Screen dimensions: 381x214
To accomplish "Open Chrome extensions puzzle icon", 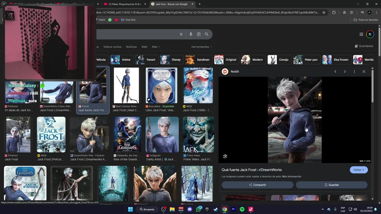I will (x=334, y=12).
